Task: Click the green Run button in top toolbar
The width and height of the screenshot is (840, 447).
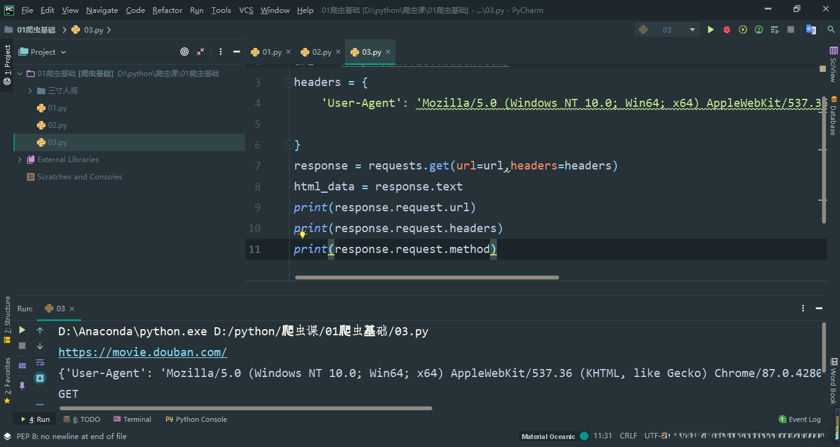Action: (711, 29)
